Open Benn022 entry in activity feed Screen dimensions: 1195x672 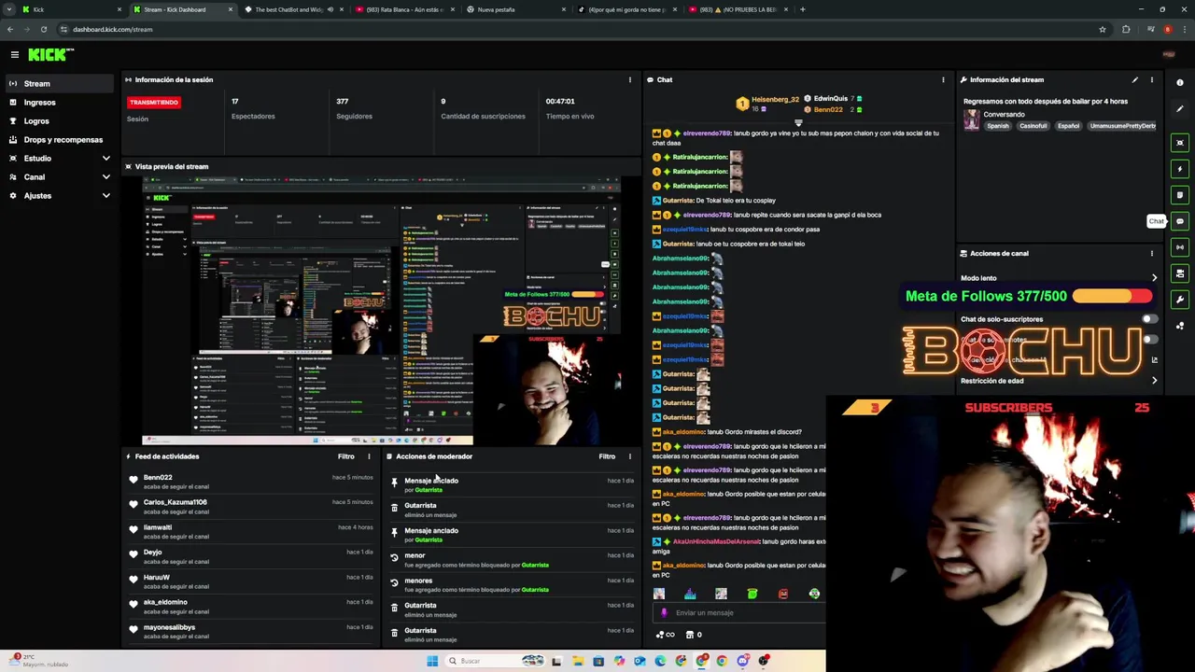(x=250, y=482)
